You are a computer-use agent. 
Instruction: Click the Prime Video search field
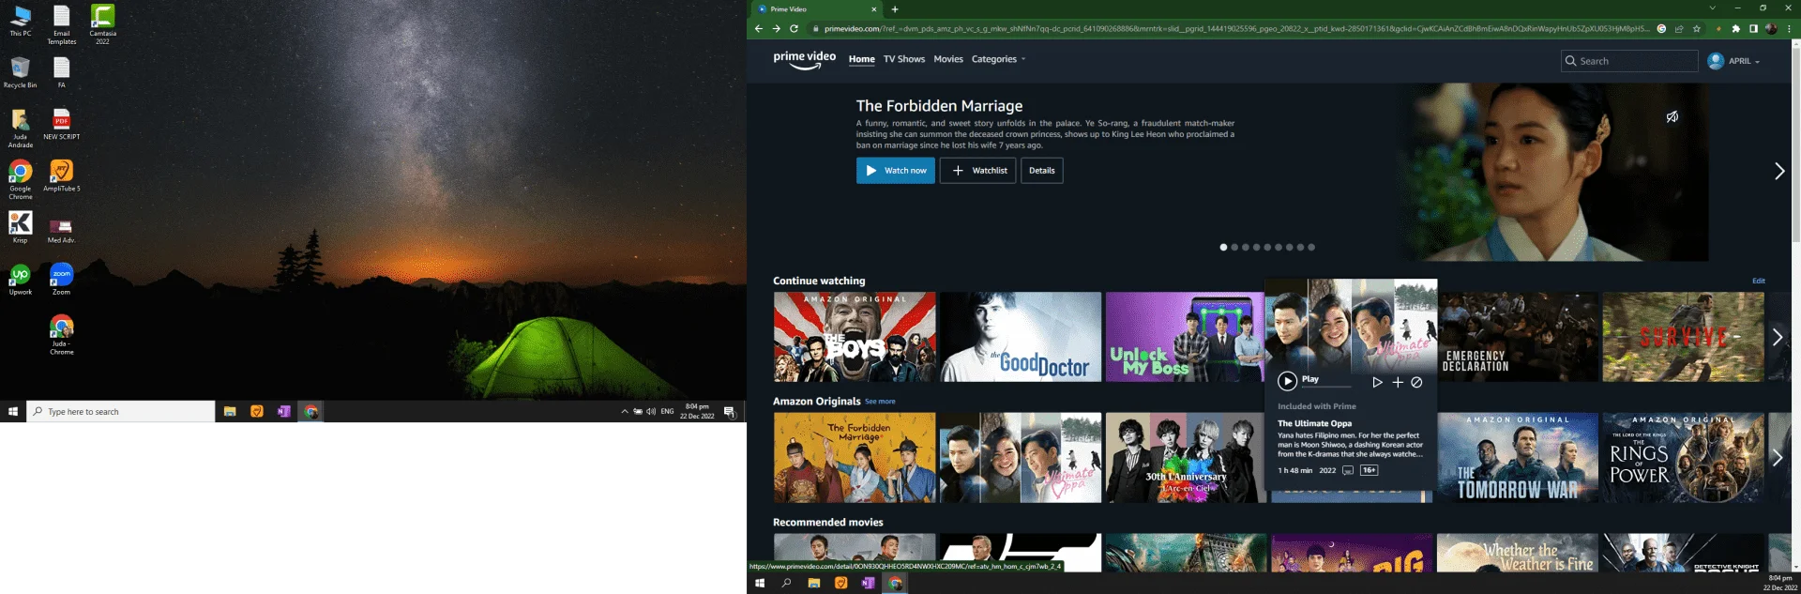1629,61
